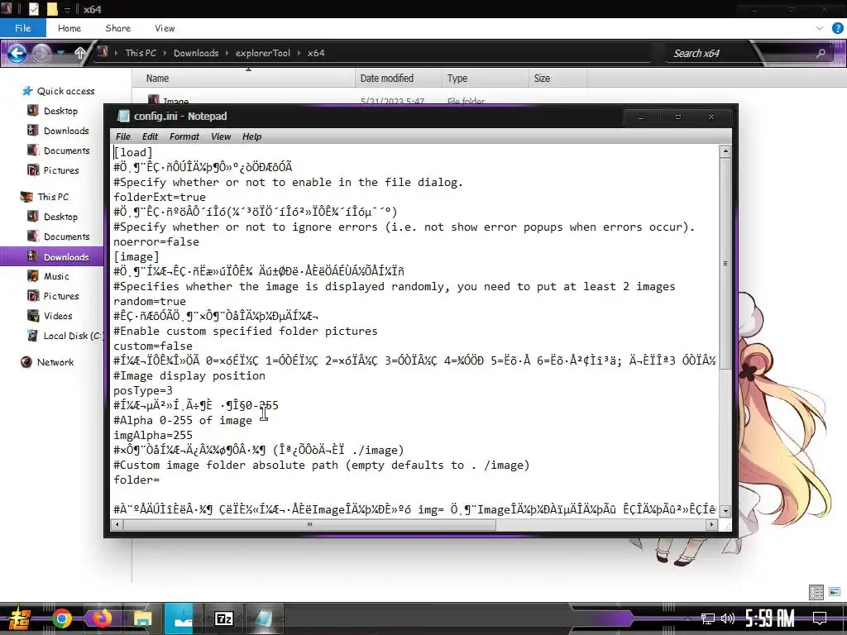Open Downloads under Quick access
This screenshot has height=635, width=847.
tap(59, 131)
